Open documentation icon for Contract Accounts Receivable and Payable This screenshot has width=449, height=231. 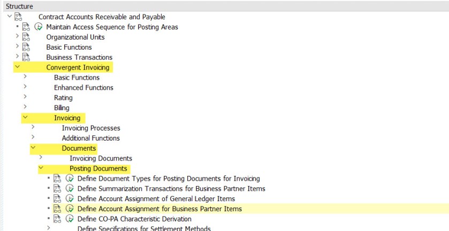tap(18, 17)
